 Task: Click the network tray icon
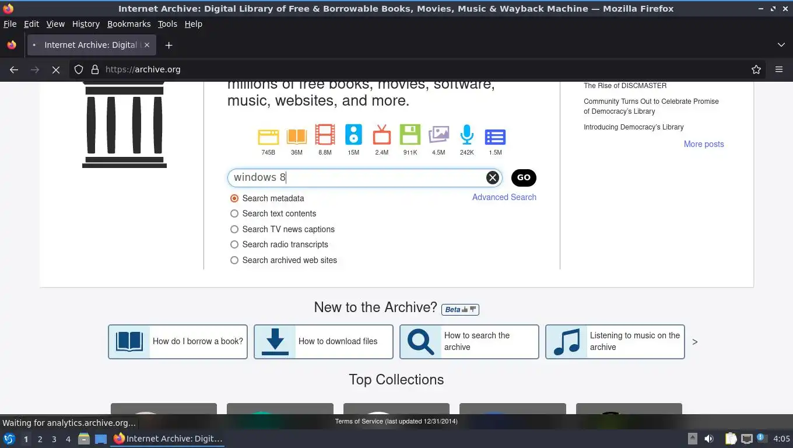[x=746, y=439]
